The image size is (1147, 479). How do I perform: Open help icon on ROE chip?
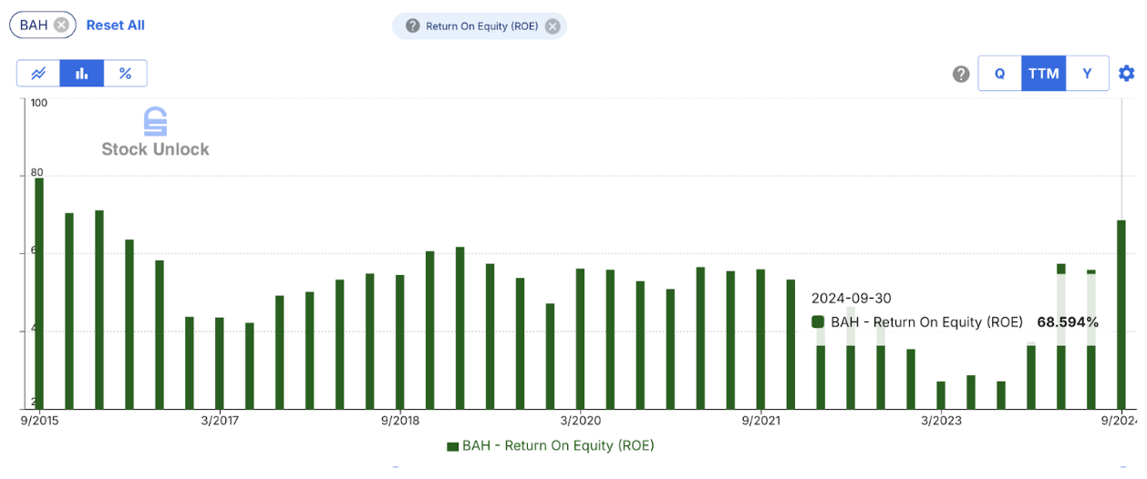pos(412,26)
